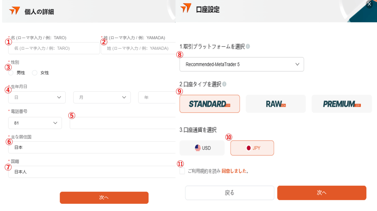The width and height of the screenshot is (377, 211).
Task: Click the 国籍 field showing 日本人
Action: [x=92, y=172]
